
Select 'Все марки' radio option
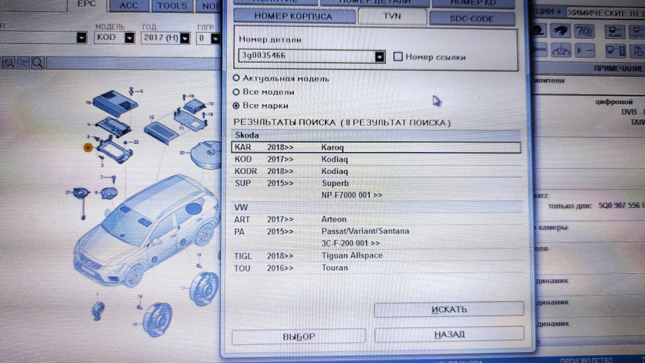236,105
